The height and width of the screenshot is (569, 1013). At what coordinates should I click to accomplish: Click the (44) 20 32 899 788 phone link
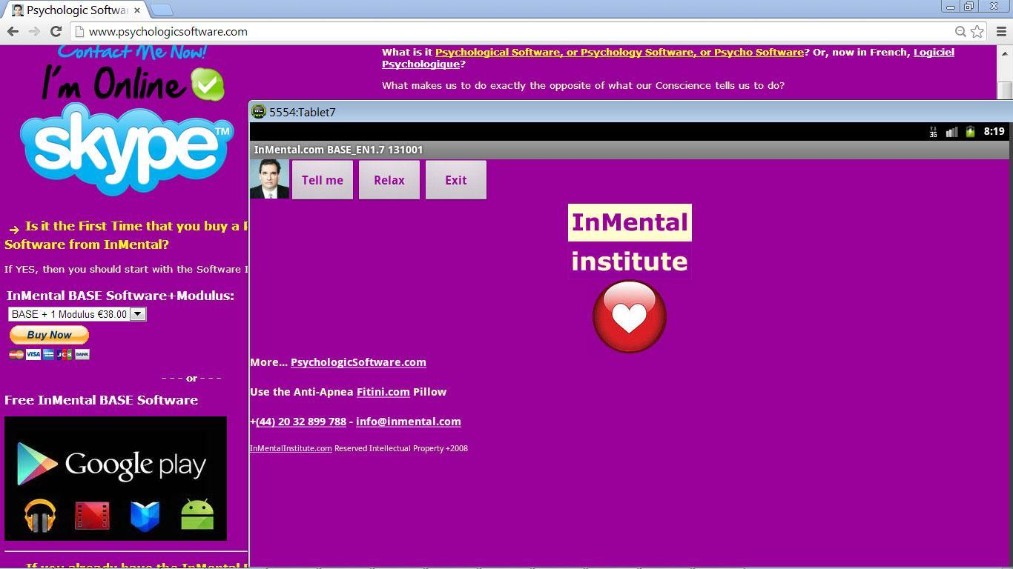[301, 422]
